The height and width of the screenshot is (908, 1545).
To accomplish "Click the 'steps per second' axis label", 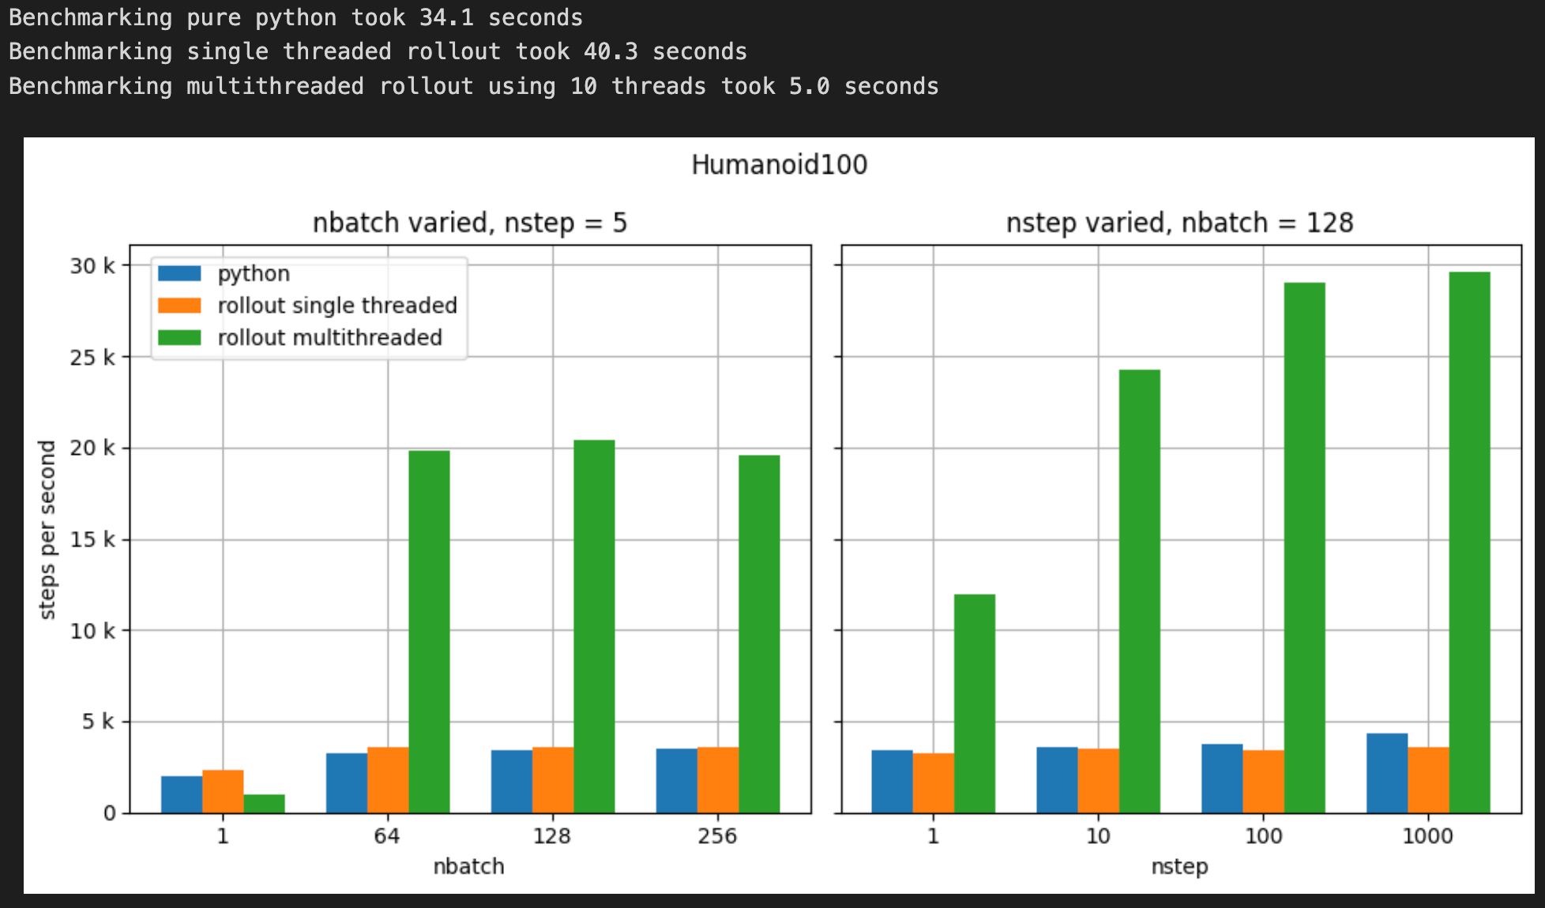I will point(47,529).
